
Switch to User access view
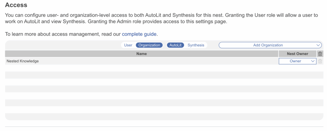coord(128,45)
